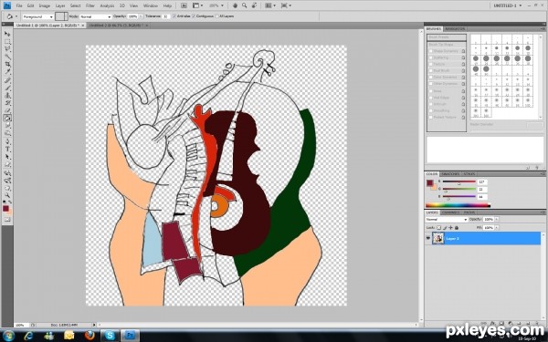Enable Texture checkbox in Brushes panel

point(431,64)
